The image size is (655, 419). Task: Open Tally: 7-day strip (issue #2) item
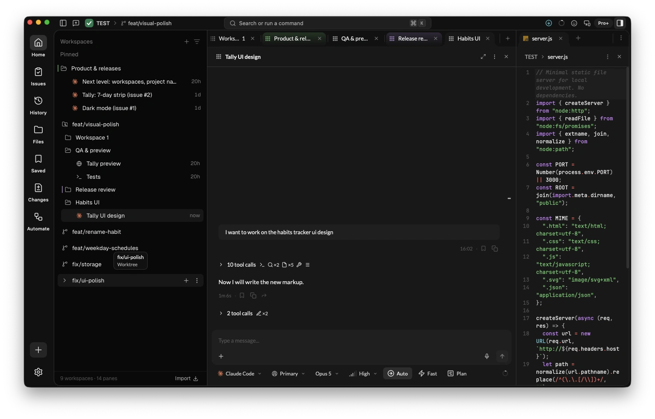(x=132, y=95)
